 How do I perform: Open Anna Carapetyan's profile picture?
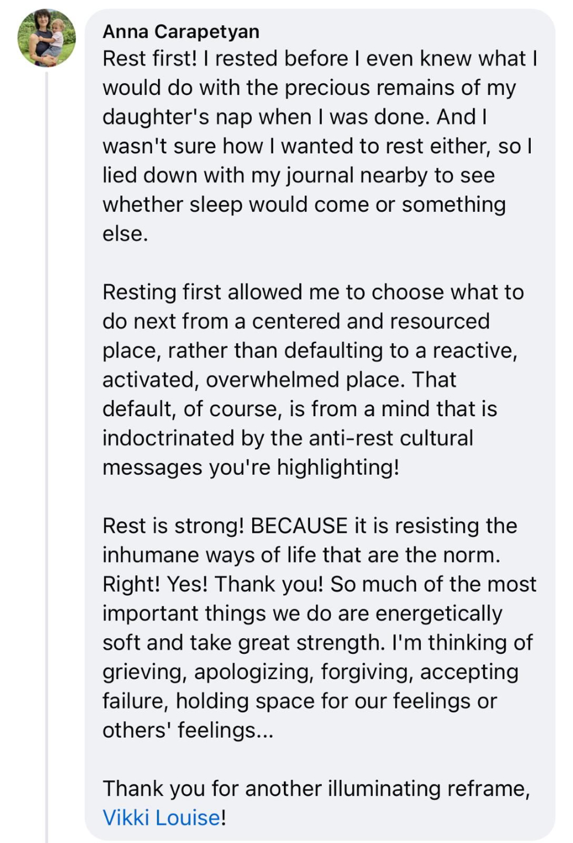(47, 38)
